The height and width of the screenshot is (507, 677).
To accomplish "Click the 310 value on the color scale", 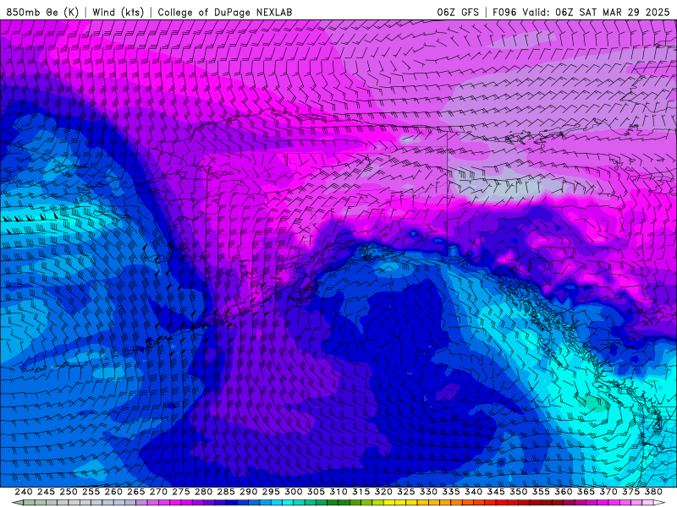I will (x=338, y=492).
